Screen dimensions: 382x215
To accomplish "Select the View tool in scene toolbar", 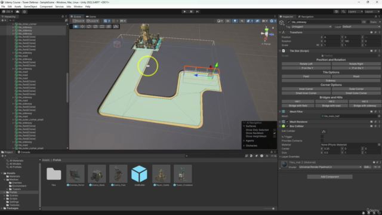I will (76, 26).
